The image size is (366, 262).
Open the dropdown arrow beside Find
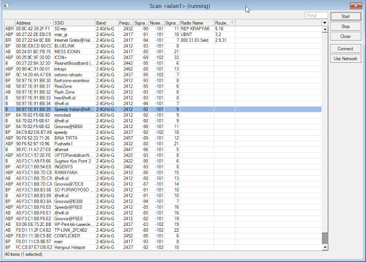click(x=325, y=23)
